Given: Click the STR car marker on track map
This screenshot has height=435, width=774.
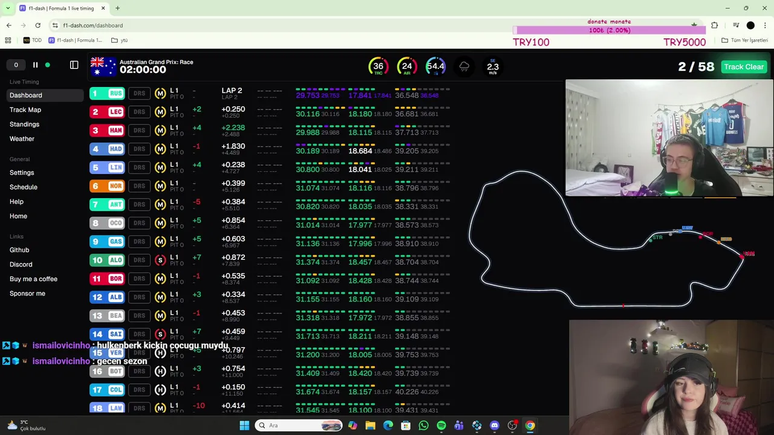Looking at the screenshot, I should coord(651,240).
